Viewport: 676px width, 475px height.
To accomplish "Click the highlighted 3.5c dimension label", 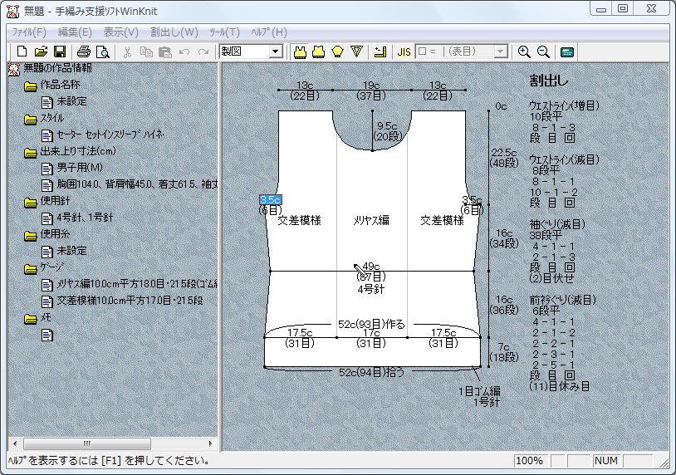I will click(x=270, y=199).
